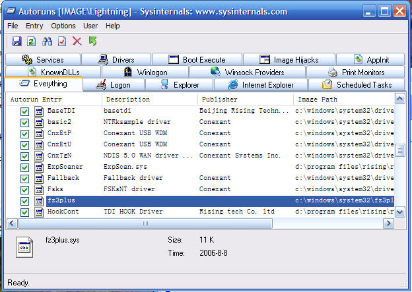
Task: Click the ExpScaner entry driver icon
Action: click(x=39, y=167)
